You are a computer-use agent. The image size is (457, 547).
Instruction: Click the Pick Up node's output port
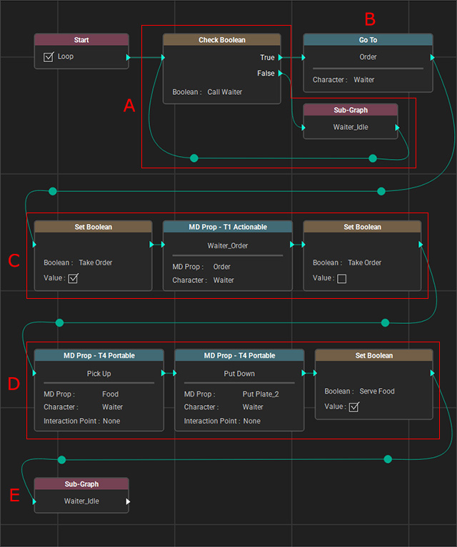pos(164,373)
